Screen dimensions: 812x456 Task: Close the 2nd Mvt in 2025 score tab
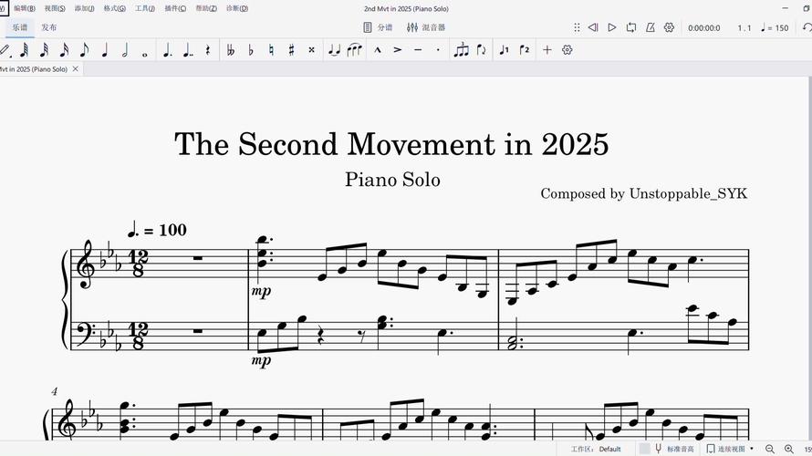pyautogui.click(x=76, y=69)
